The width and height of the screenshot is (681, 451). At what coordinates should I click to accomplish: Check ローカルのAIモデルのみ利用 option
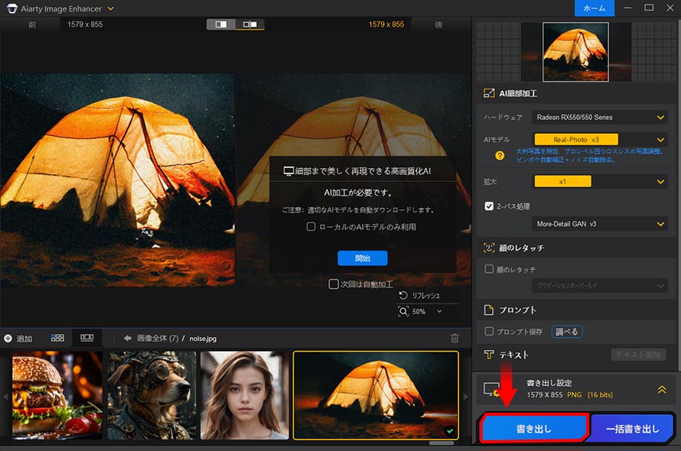point(311,227)
